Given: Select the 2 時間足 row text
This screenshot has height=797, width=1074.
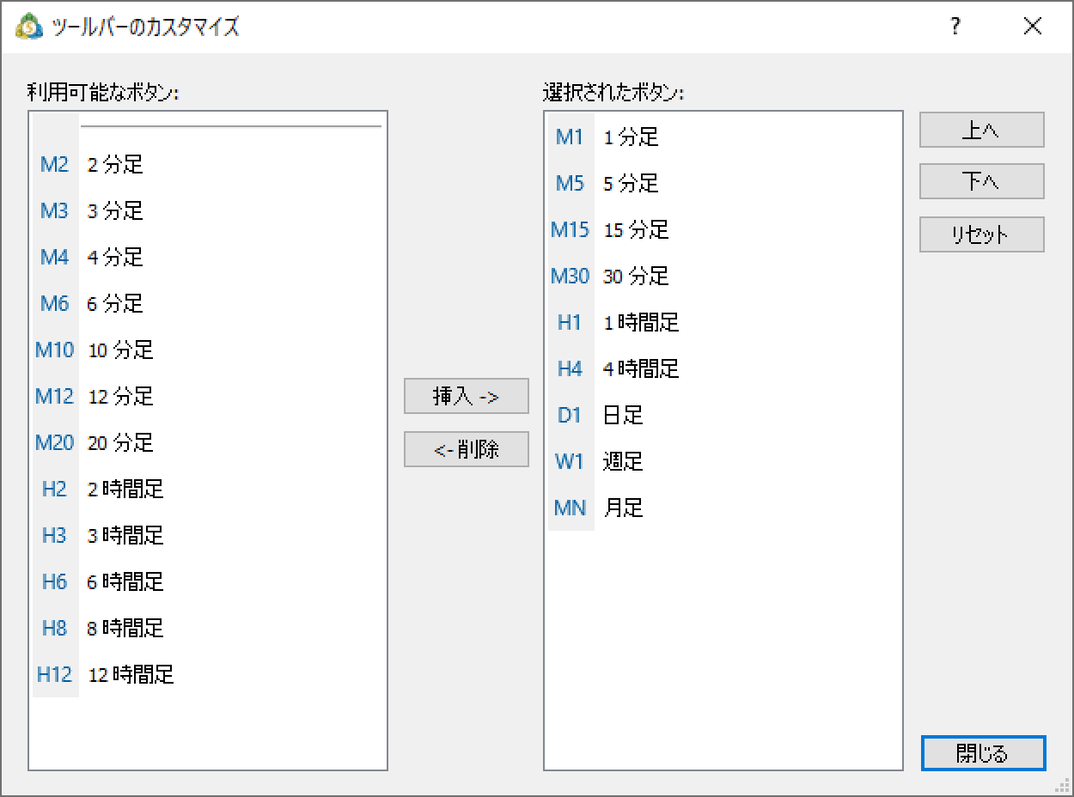Looking at the screenshot, I should (125, 489).
